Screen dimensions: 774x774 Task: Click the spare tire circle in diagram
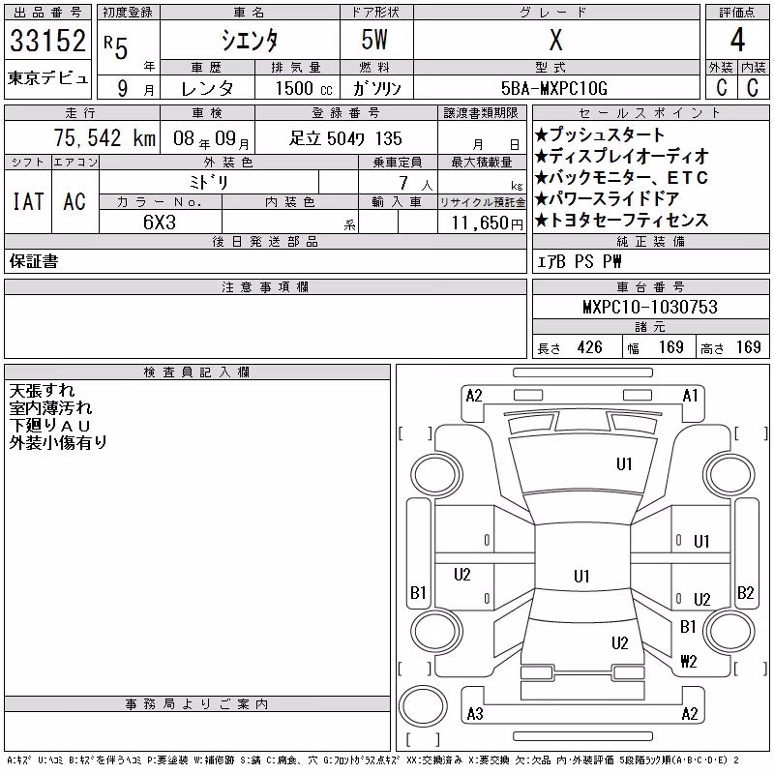423,706
